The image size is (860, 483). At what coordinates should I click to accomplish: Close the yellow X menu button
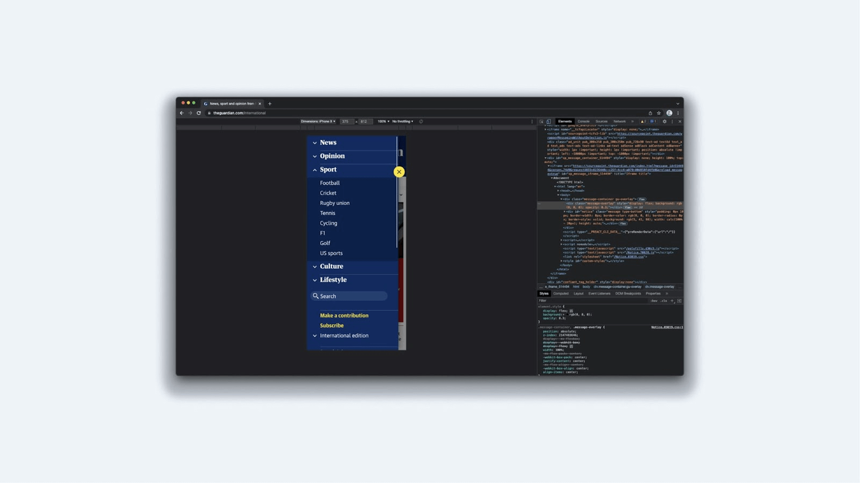click(x=399, y=172)
